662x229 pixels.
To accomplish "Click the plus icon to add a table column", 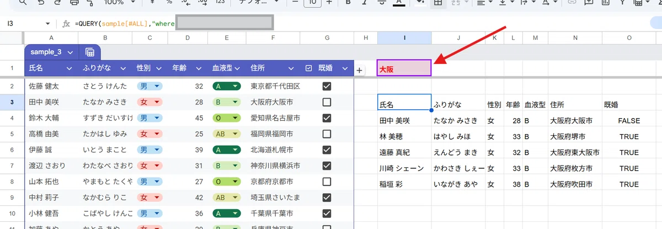I will [x=359, y=70].
